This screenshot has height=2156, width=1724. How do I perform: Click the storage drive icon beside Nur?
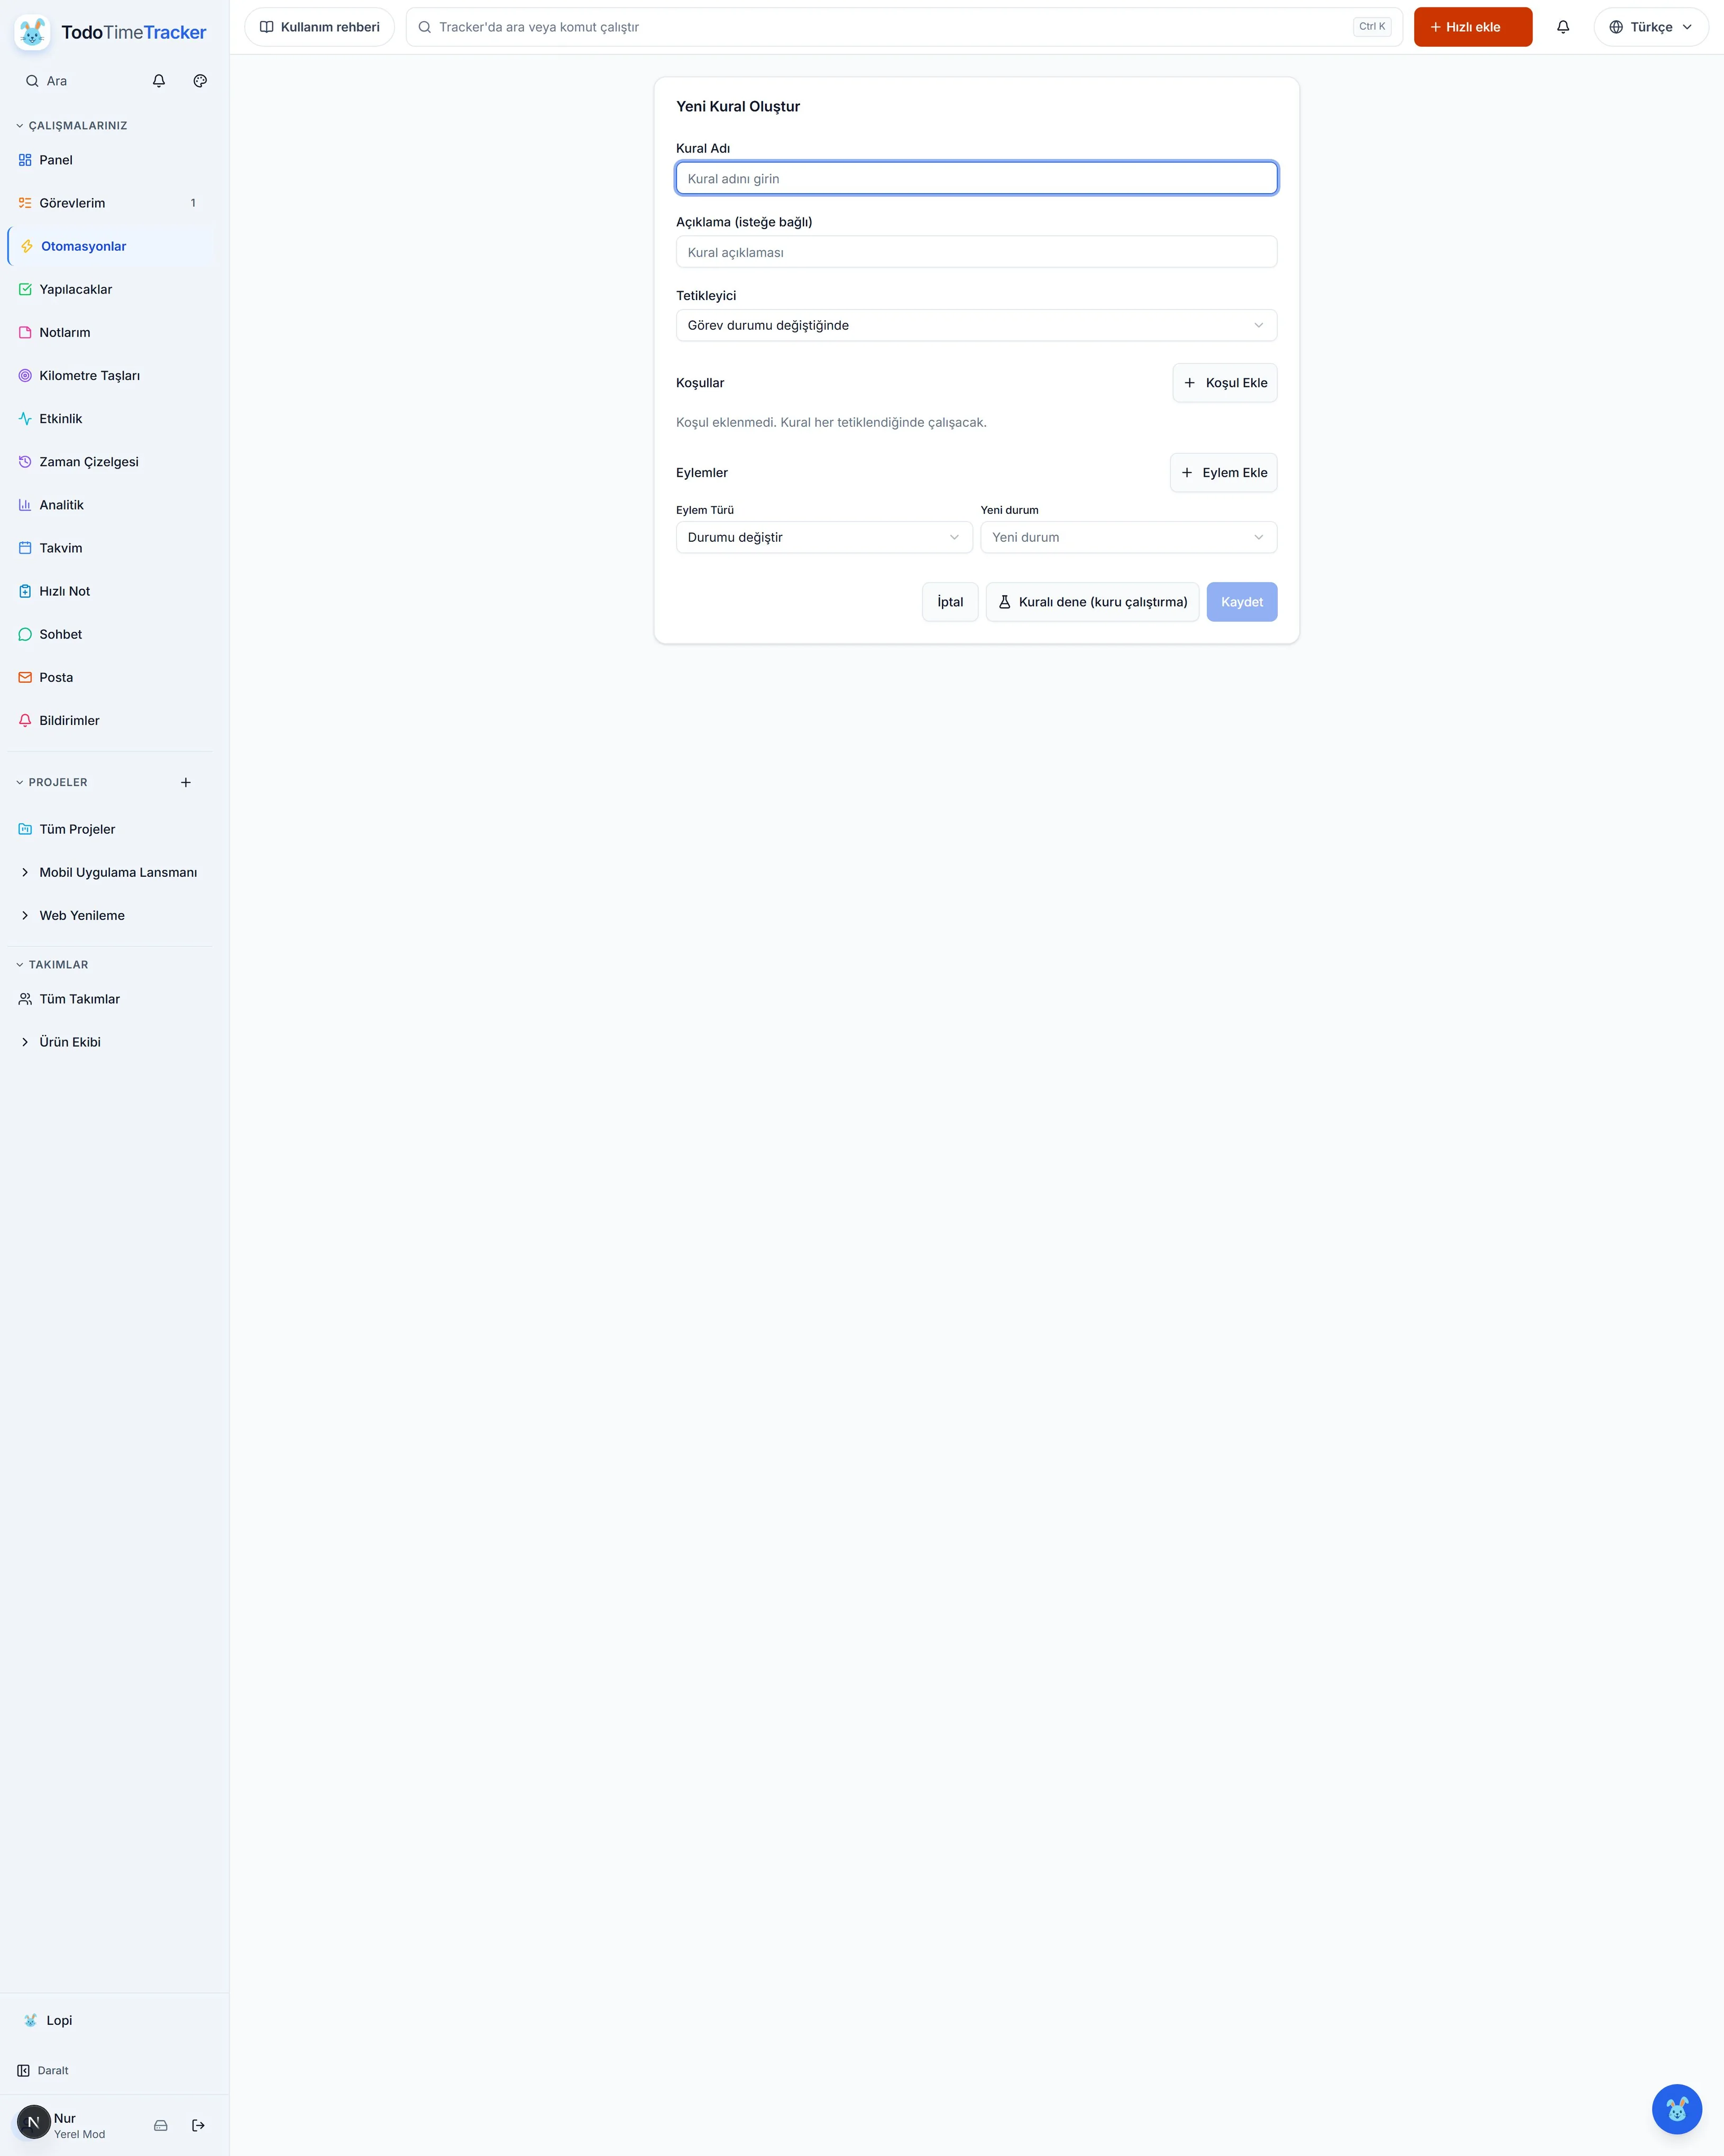pos(161,2125)
